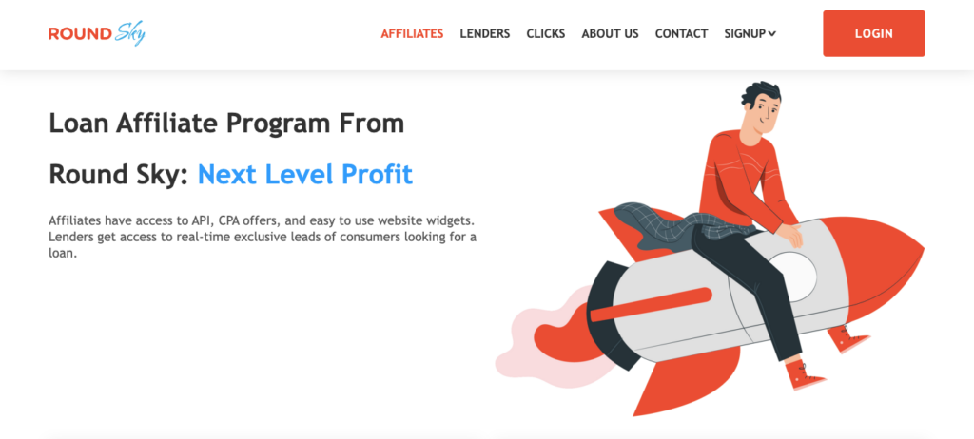Open the Contact page
The image size is (974, 439).
click(x=681, y=33)
